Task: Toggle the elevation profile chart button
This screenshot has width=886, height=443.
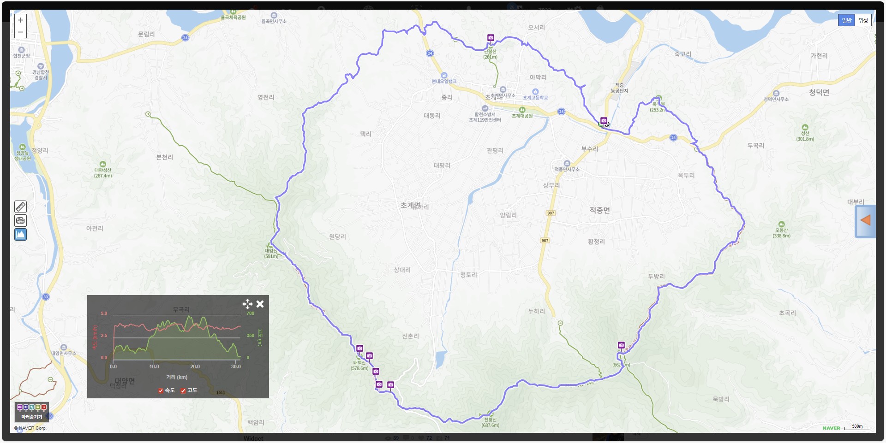Action: click(x=20, y=234)
